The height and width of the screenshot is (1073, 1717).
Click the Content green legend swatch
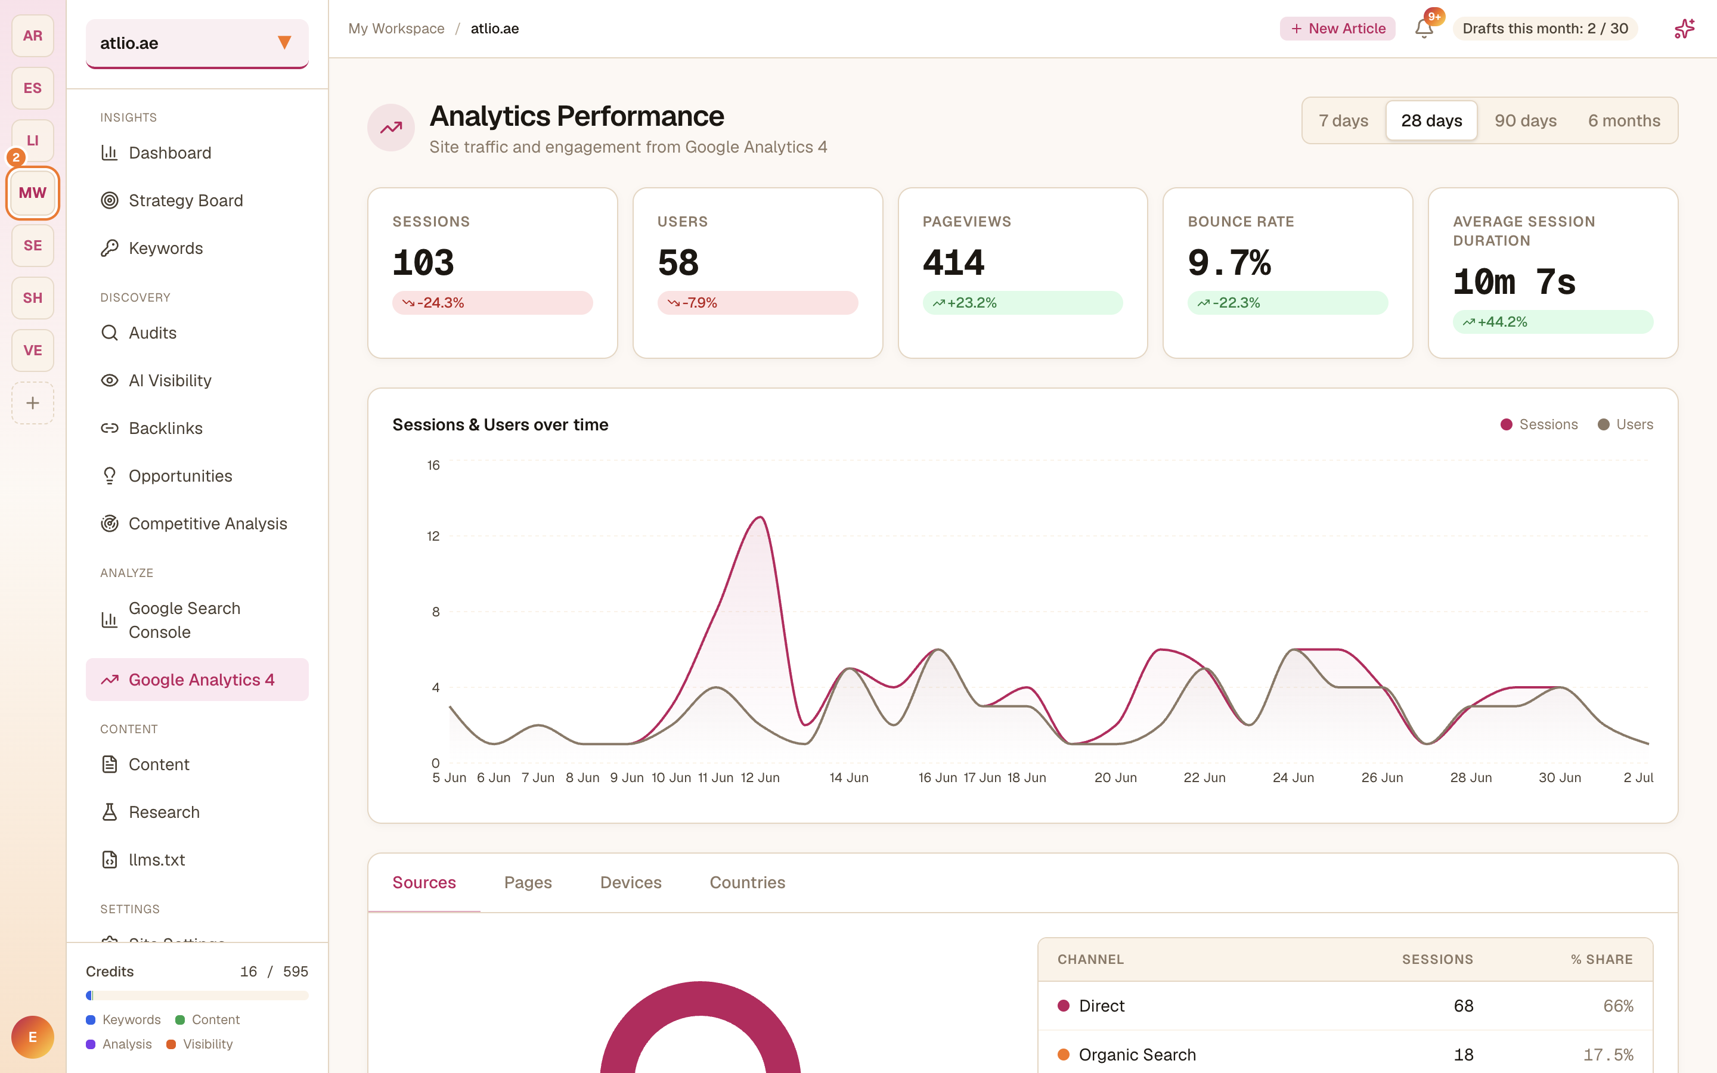[x=180, y=1020]
